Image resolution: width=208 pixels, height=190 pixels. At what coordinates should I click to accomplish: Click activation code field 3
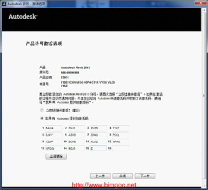click(98, 128)
